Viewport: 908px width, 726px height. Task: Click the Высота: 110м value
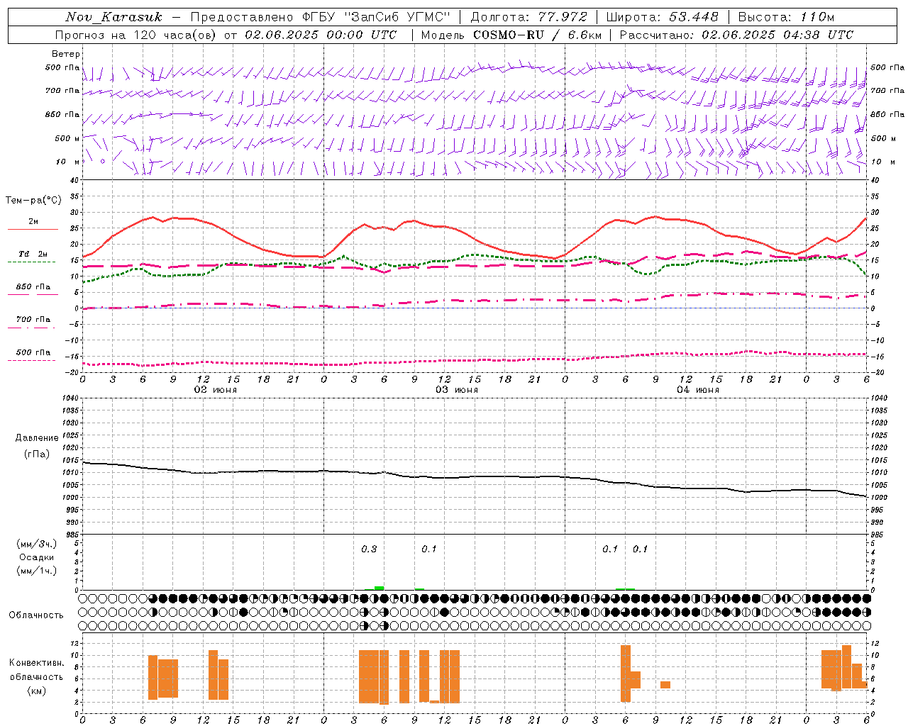[786, 17]
